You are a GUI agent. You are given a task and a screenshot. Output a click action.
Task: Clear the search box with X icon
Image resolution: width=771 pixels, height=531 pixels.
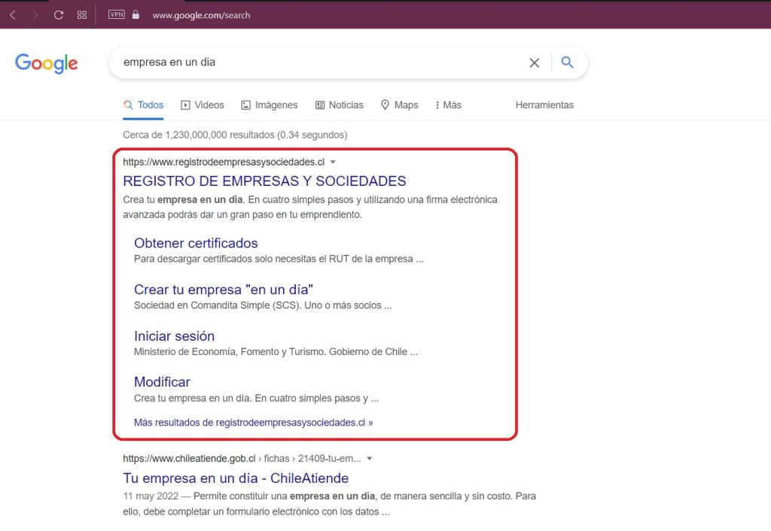(x=534, y=62)
